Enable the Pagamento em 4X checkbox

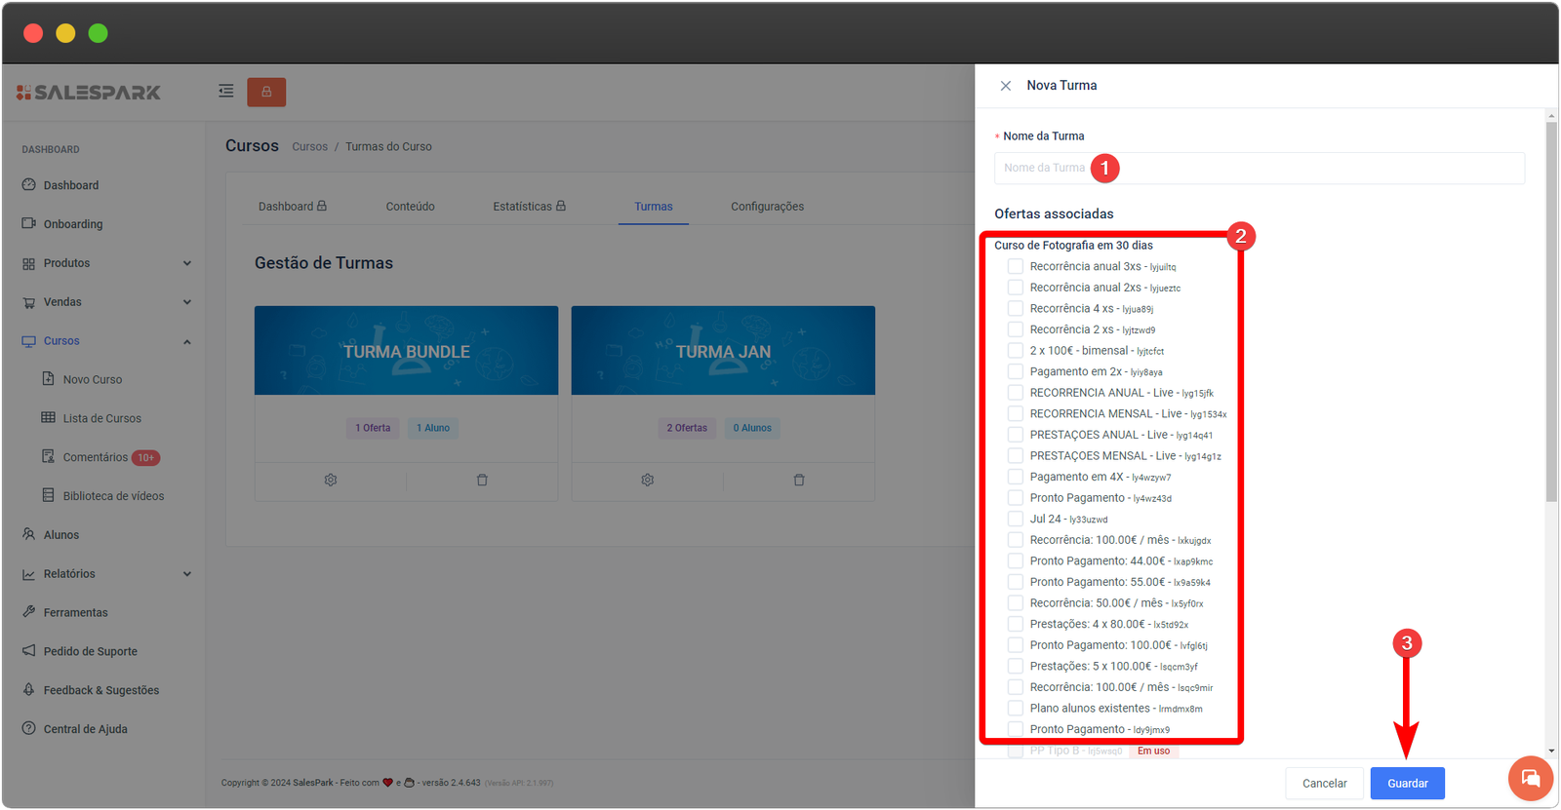1016,477
